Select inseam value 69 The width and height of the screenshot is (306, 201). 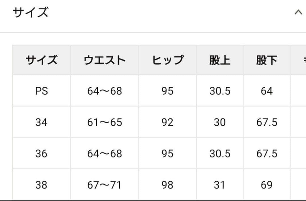coord(267,185)
